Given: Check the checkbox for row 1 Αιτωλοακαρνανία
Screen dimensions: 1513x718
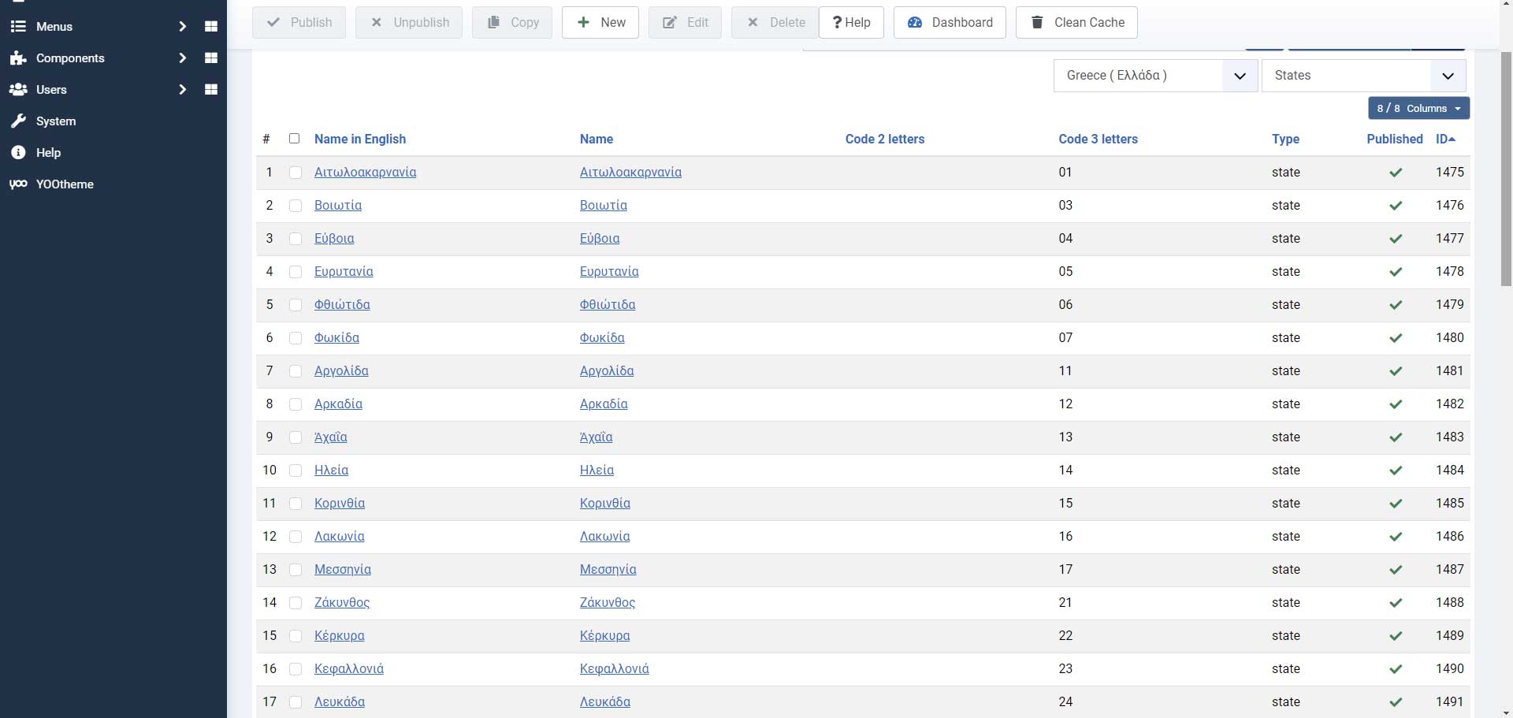Looking at the screenshot, I should (x=296, y=173).
